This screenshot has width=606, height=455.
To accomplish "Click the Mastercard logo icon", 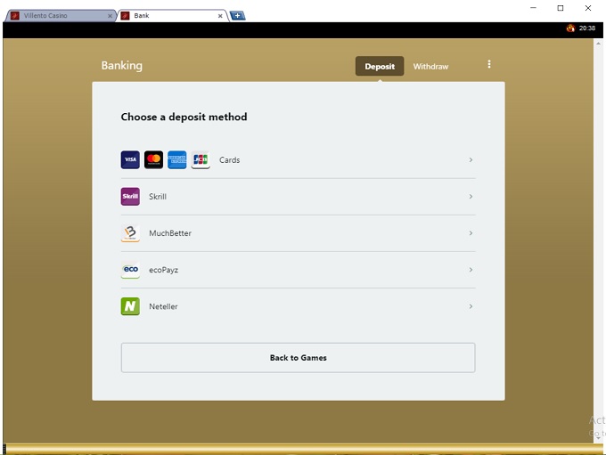I will click(153, 160).
